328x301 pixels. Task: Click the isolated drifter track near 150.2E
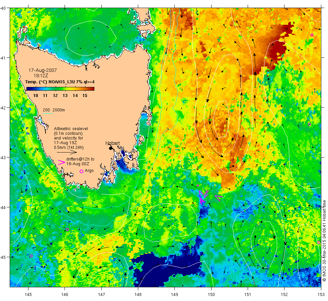pyautogui.click(x=218, y=198)
